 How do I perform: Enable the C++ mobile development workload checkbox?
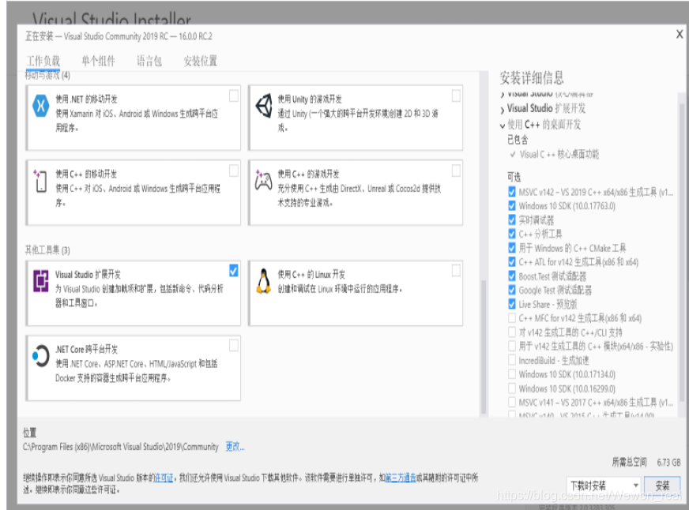234,171
